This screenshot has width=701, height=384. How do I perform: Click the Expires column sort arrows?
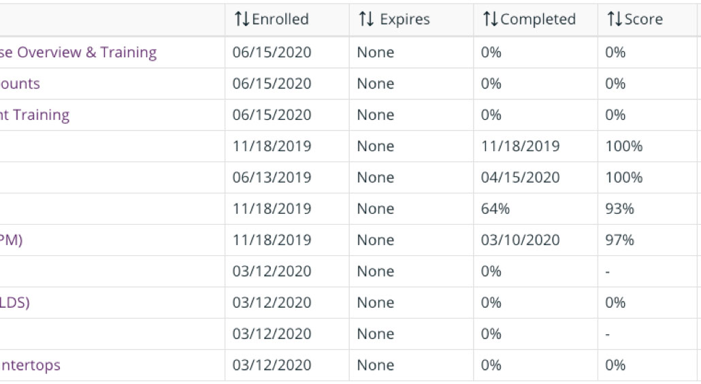click(x=366, y=20)
